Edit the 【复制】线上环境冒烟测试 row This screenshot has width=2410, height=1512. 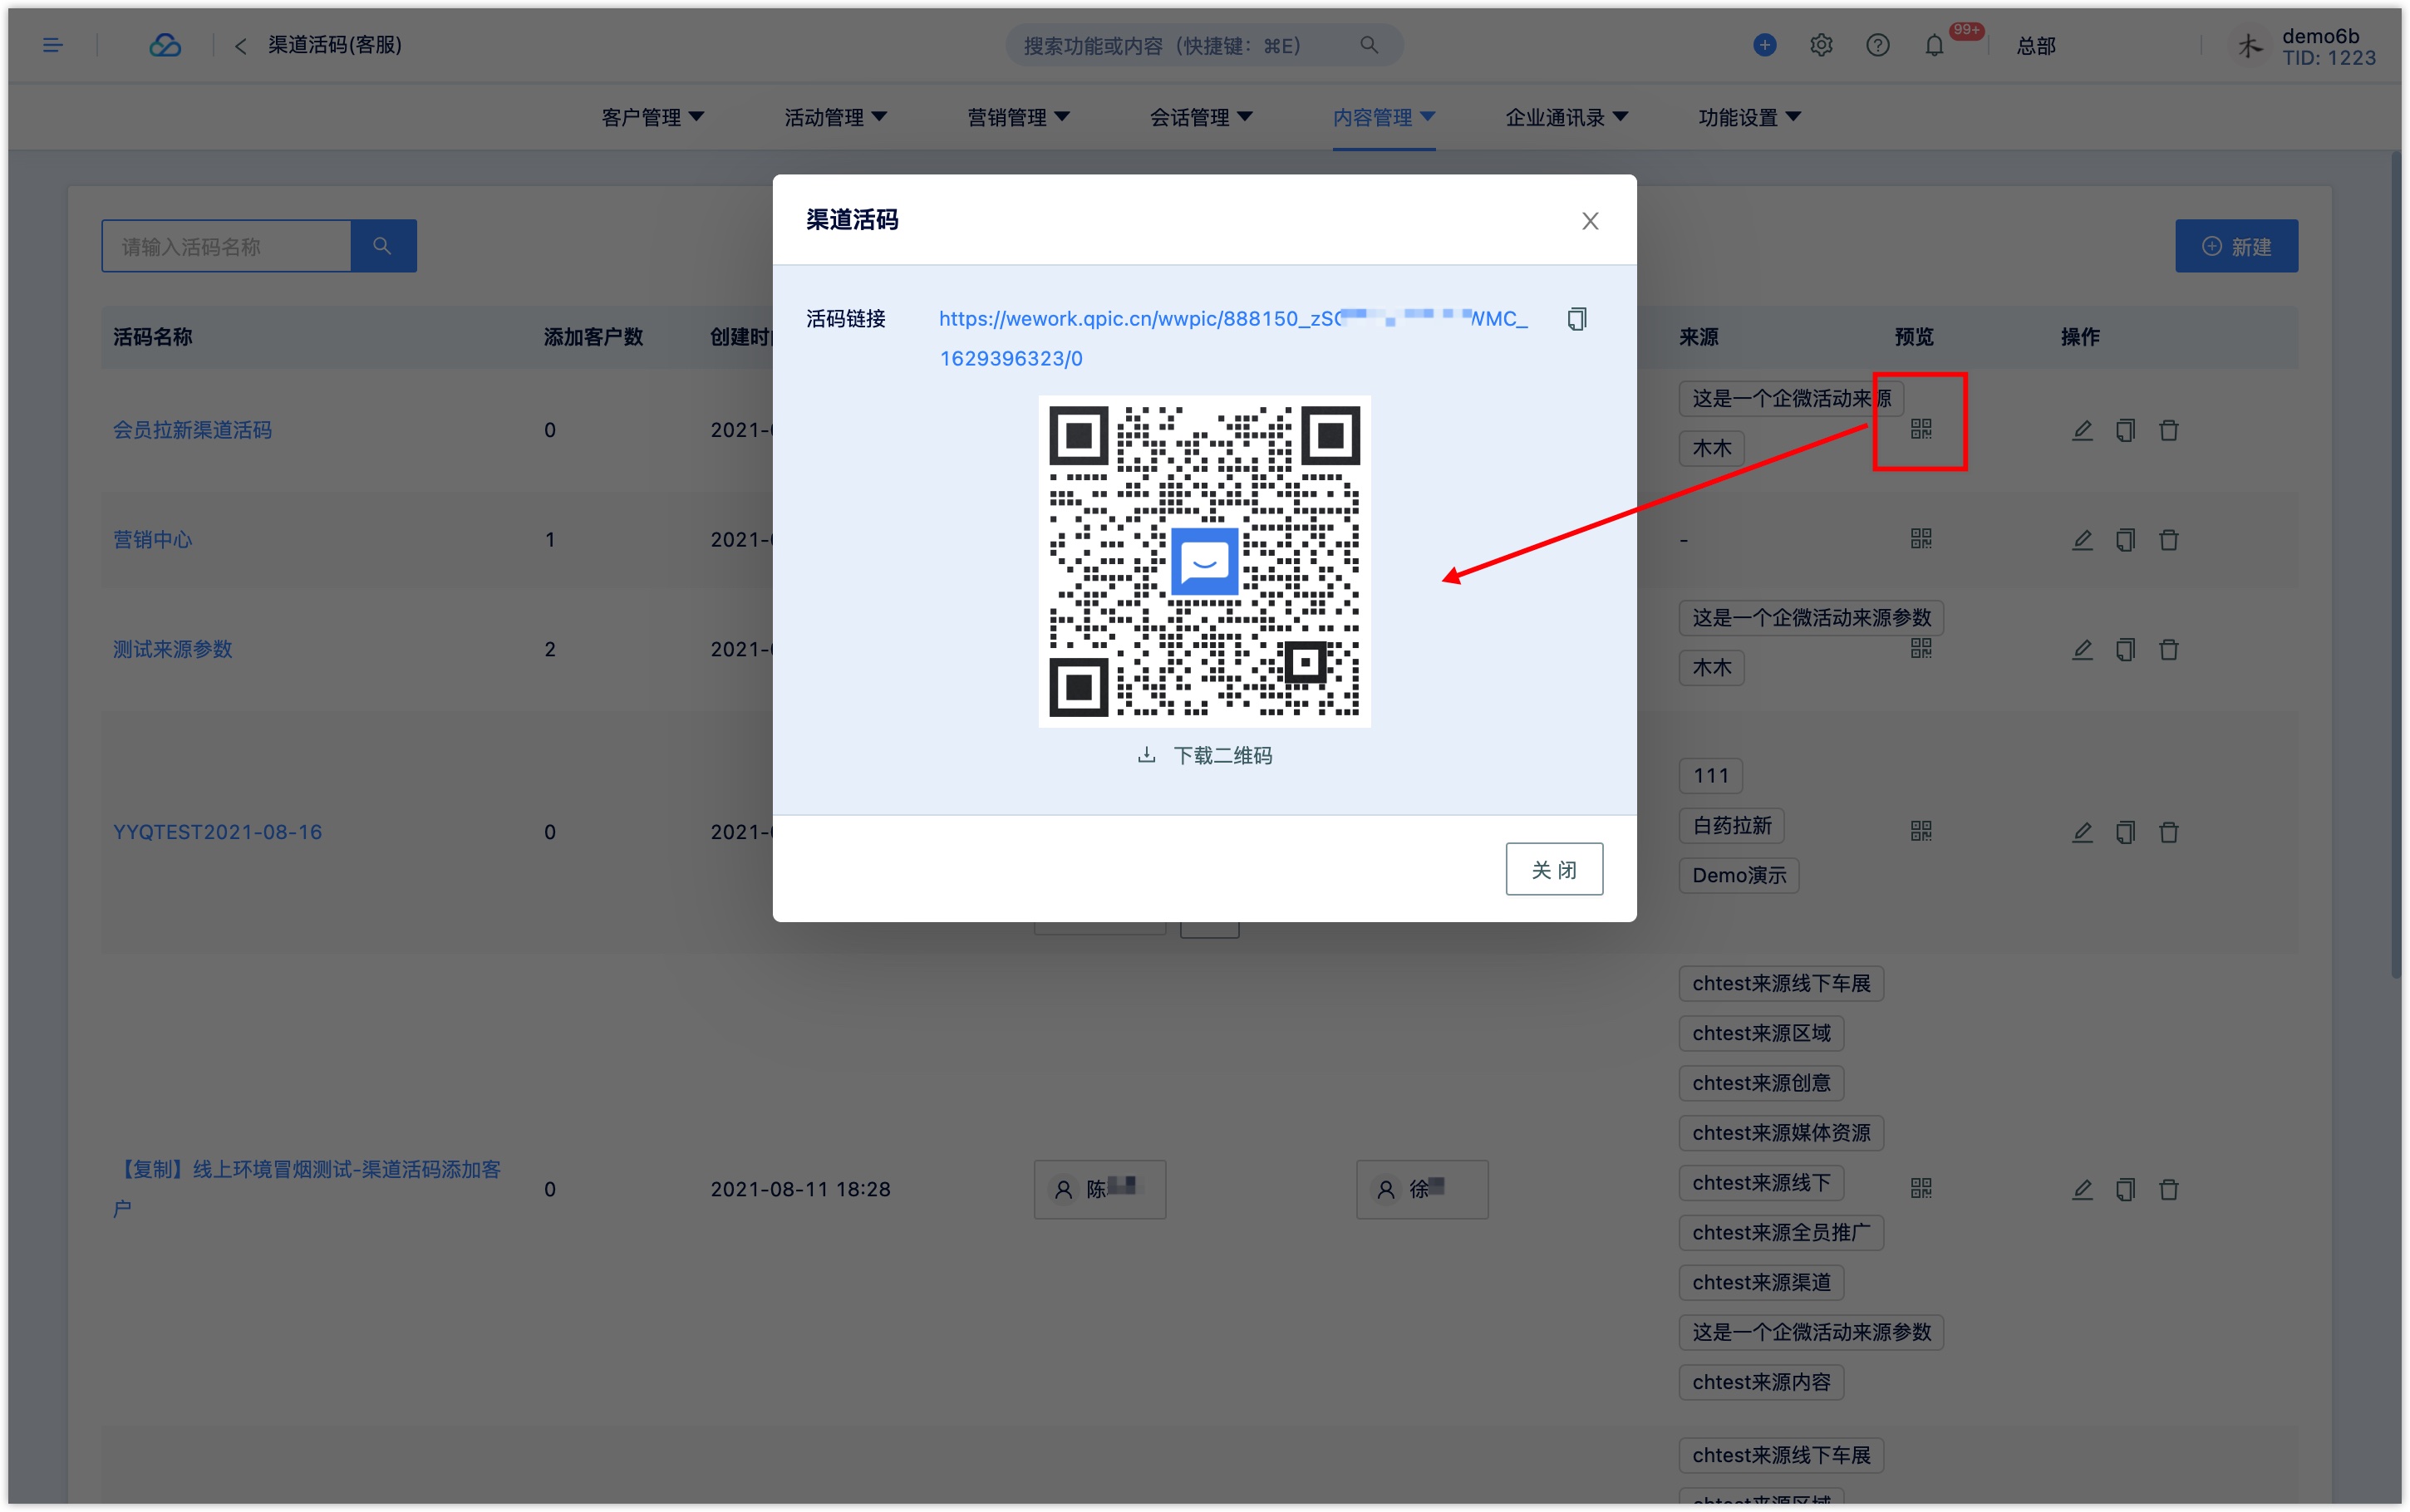[2082, 1189]
